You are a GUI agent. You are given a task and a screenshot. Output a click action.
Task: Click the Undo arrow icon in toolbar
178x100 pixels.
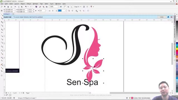pos(26,7)
